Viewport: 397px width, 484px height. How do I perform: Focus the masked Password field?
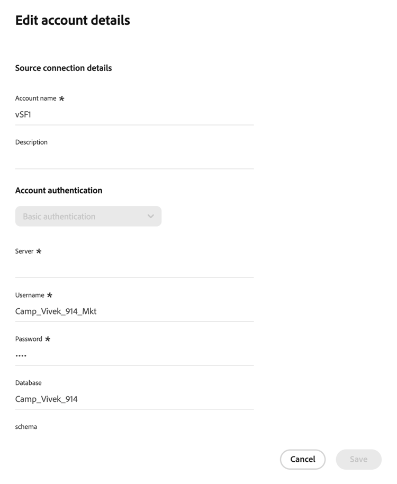tap(134, 355)
